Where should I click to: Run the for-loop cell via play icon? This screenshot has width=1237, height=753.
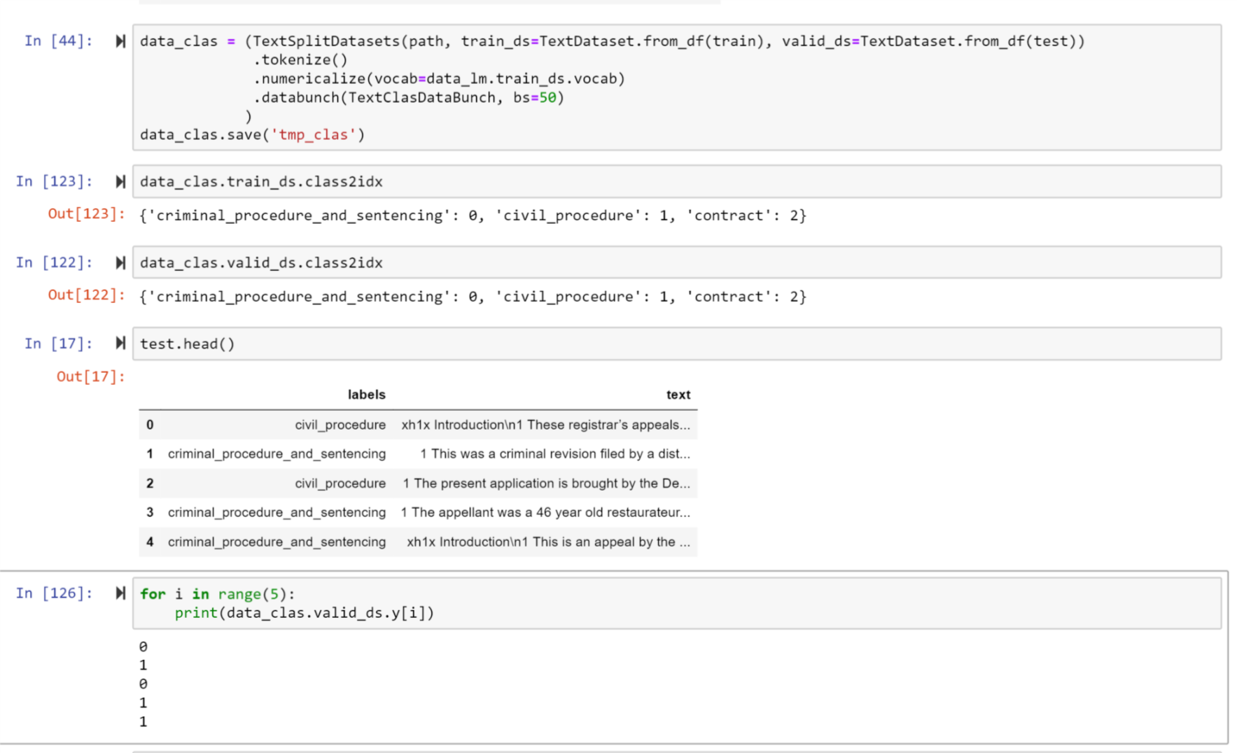120,593
